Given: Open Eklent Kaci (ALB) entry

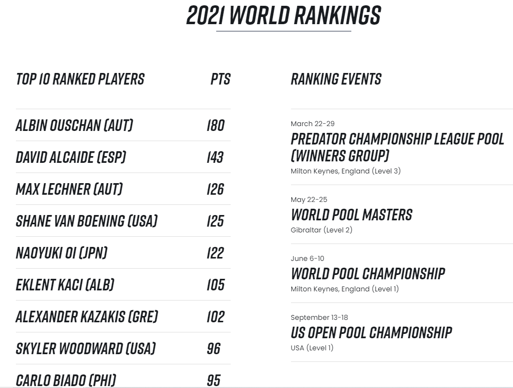Looking at the screenshot, I should (x=123, y=285).
